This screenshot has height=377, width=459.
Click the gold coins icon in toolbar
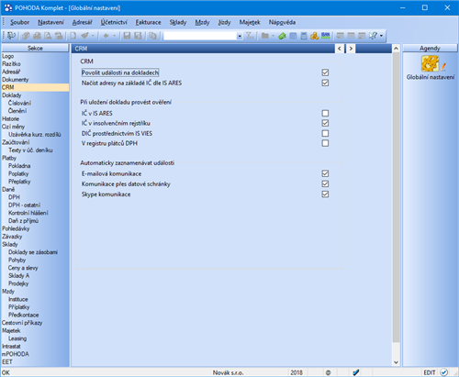[314, 36]
